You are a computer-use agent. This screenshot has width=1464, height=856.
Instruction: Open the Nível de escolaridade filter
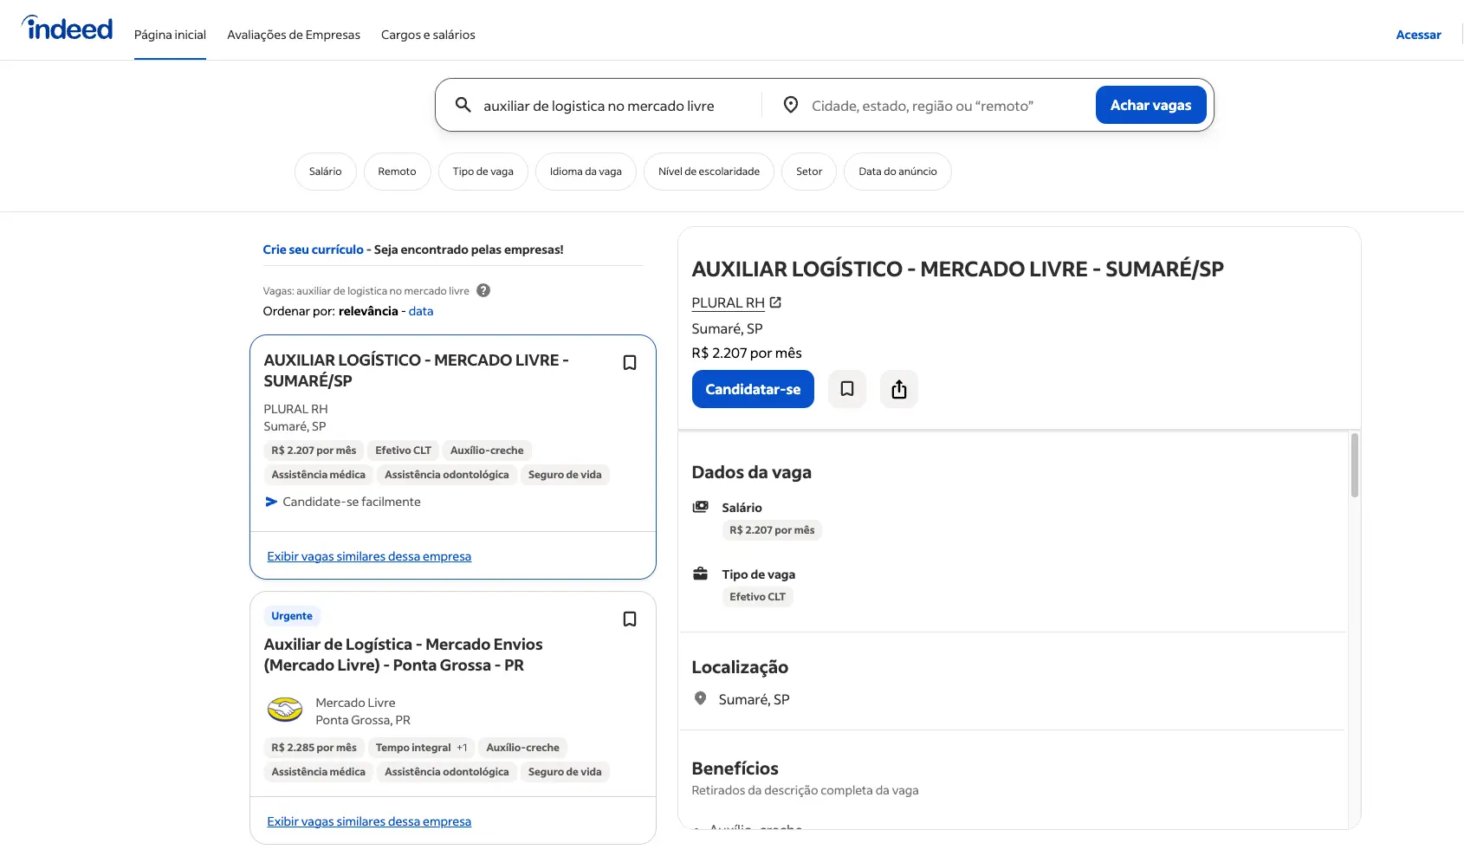(708, 172)
